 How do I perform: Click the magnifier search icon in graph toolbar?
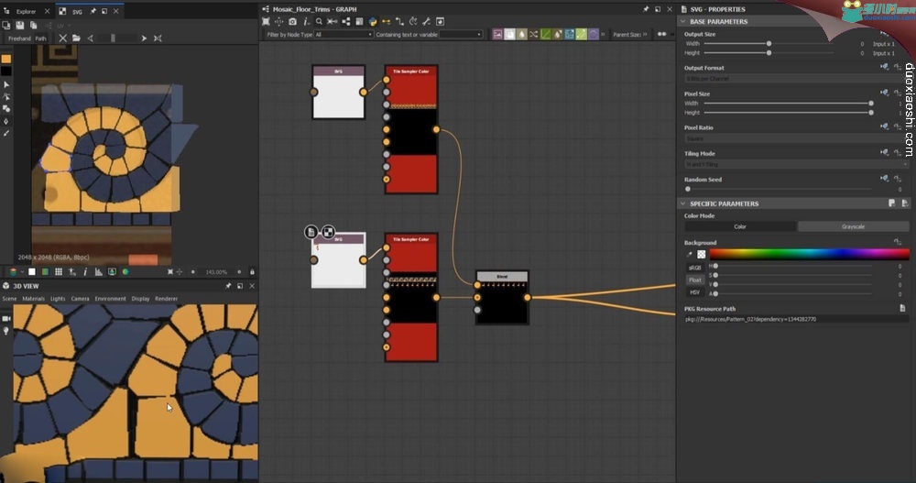pos(319,22)
